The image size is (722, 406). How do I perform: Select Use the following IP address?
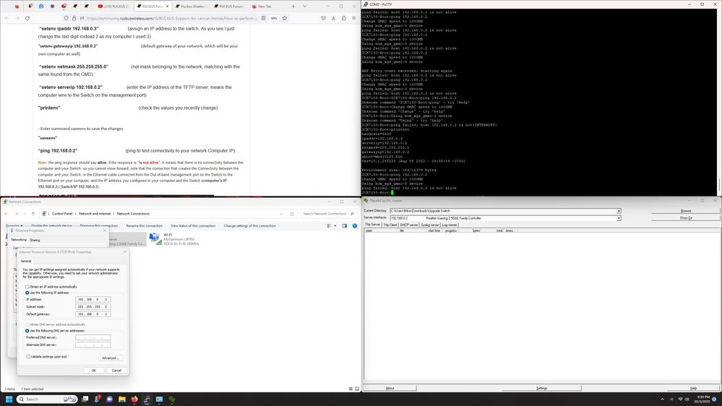click(x=28, y=293)
